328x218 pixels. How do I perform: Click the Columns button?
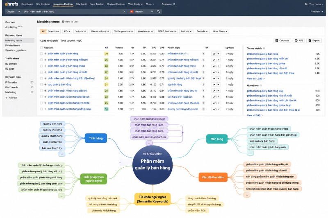click(x=282, y=40)
